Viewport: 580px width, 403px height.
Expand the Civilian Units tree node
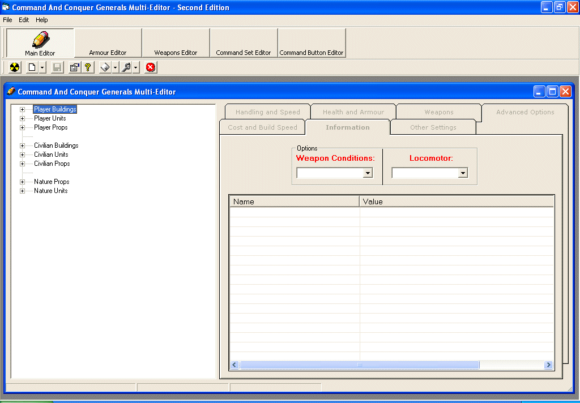22,155
